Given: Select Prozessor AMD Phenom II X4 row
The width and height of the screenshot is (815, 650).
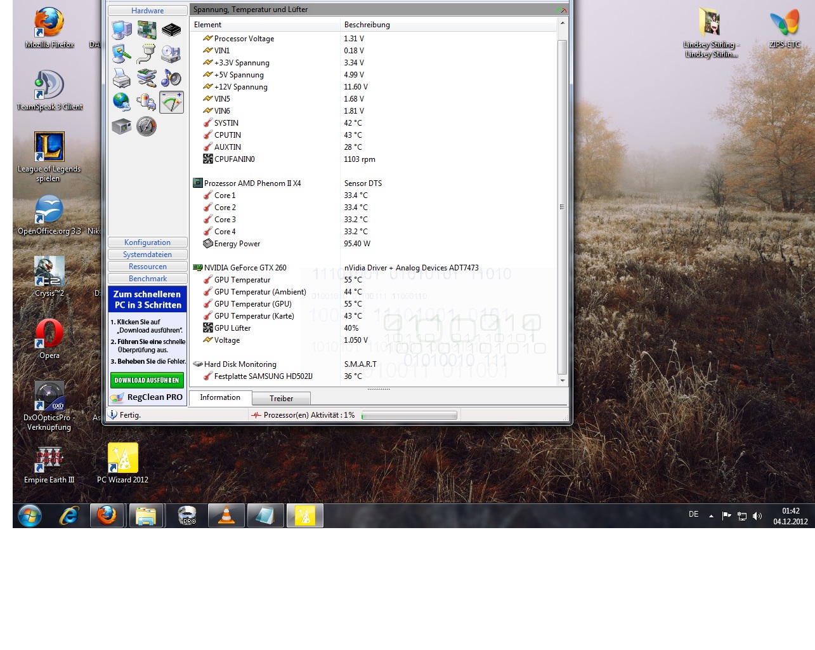Looking at the screenshot, I should (x=374, y=183).
